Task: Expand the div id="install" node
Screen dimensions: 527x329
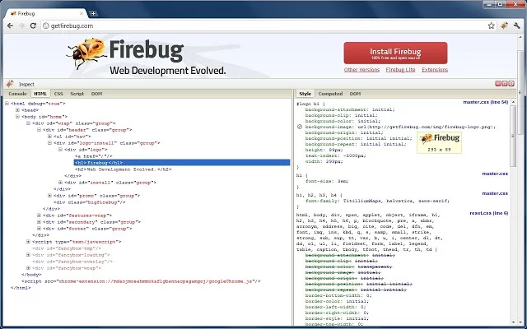Action: coord(60,183)
